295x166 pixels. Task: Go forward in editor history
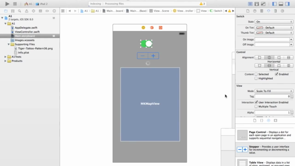[75, 11]
